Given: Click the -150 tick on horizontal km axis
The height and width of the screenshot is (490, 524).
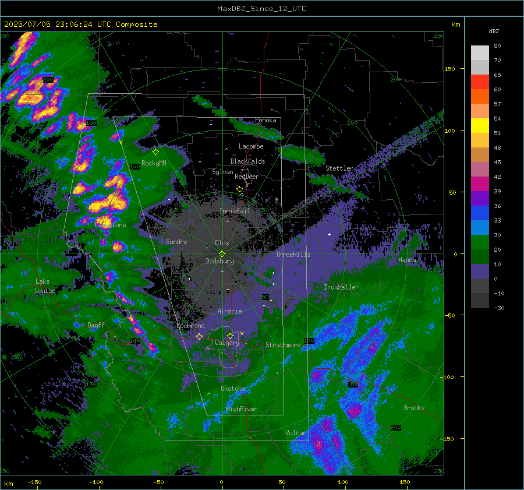Looking at the screenshot, I should [35, 482].
